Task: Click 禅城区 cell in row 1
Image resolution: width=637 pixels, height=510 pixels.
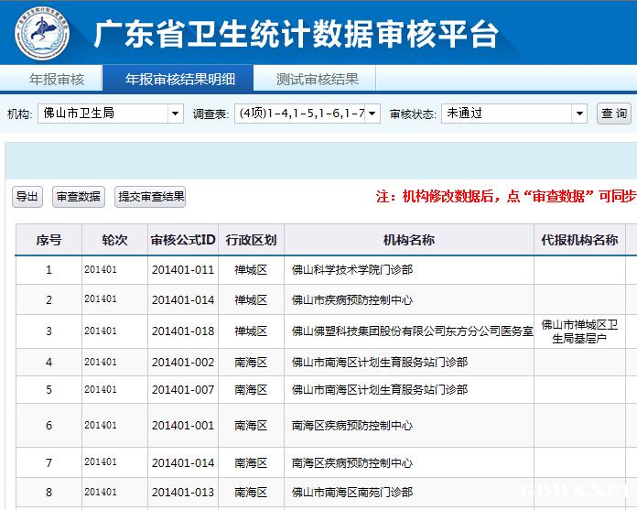Action: click(251, 270)
